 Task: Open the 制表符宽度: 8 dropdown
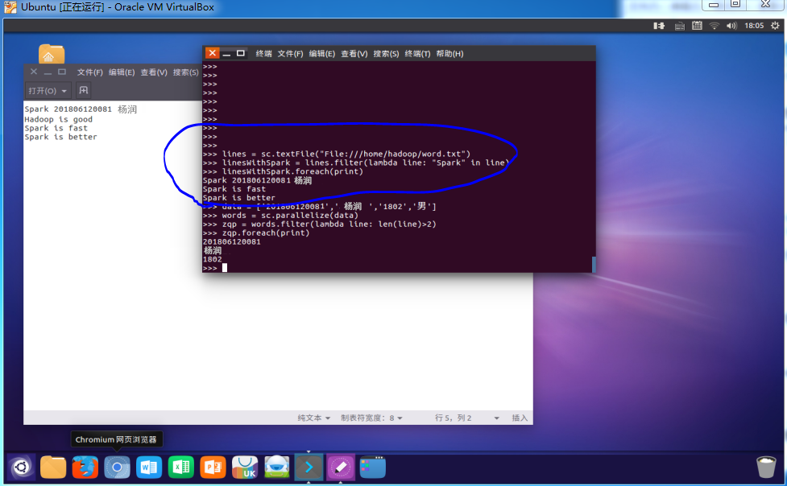point(371,418)
